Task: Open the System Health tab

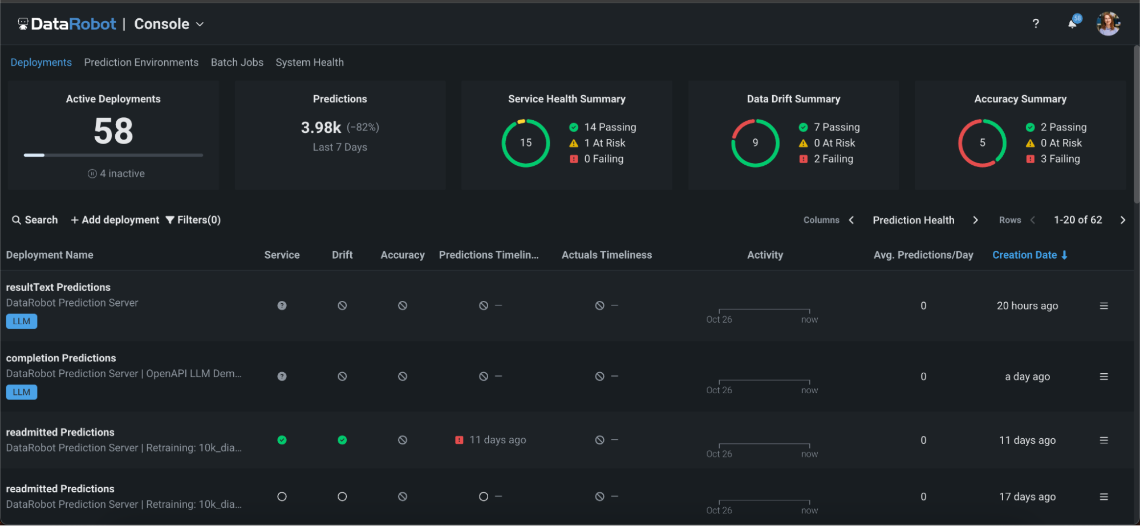Action: [x=310, y=62]
